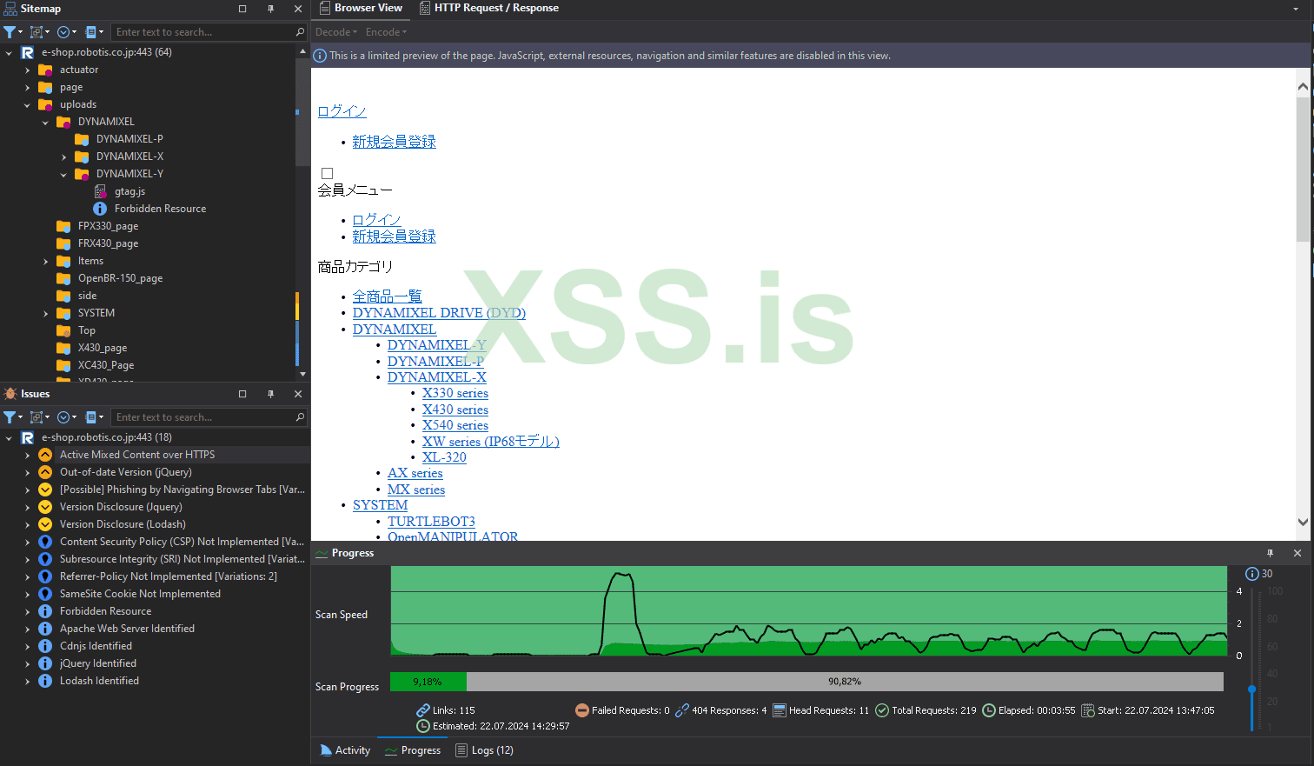Click the Failed Requests orange icon

[582, 710]
